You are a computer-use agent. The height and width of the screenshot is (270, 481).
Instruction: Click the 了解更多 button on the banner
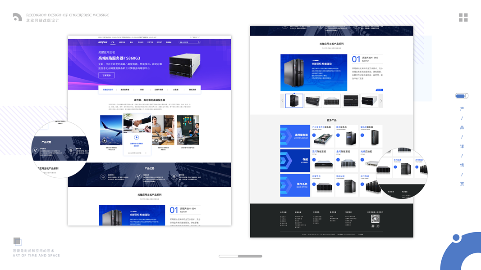pyautogui.click(x=106, y=75)
